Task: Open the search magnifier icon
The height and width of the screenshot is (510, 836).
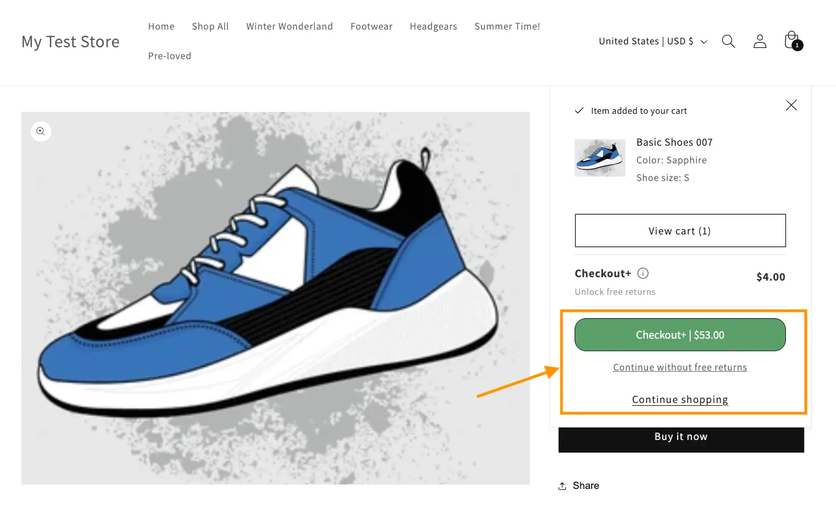Action: [x=728, y=42]
